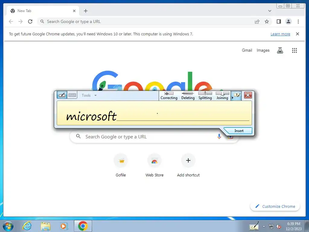The image size is (309, 232).
Task: Reload the current page
Action: (30, 21)
